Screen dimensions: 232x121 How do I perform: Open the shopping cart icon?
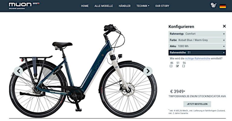213,5
